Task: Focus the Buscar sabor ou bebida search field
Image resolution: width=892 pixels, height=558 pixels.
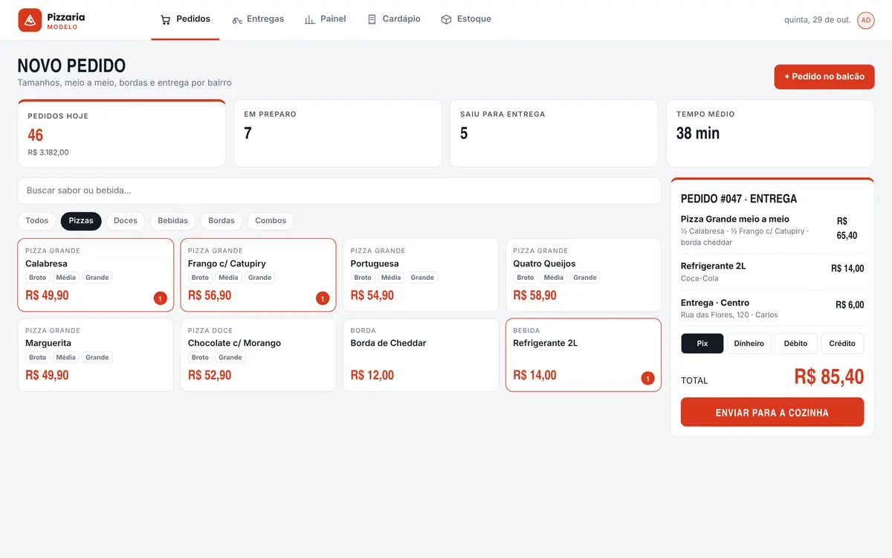Action: [x=339, y=190]
